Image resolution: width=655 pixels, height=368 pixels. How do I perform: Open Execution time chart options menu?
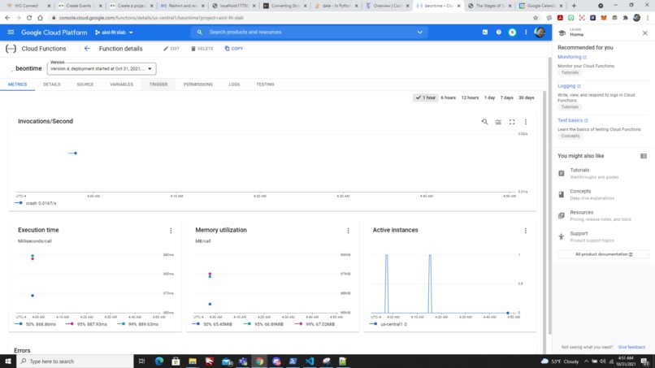click(x=171, y=231)
